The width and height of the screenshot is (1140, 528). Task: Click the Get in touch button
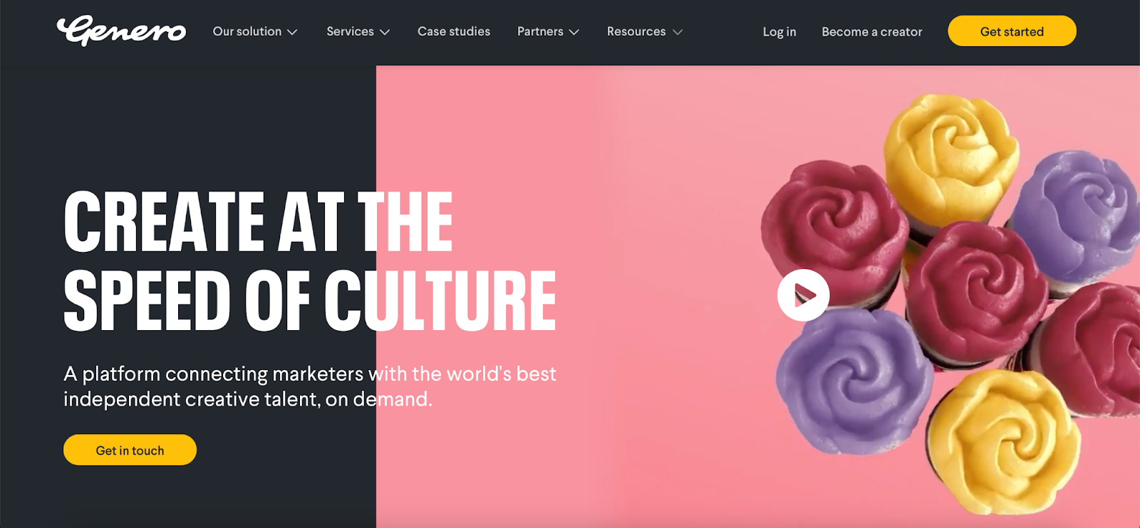click(130, 450)
